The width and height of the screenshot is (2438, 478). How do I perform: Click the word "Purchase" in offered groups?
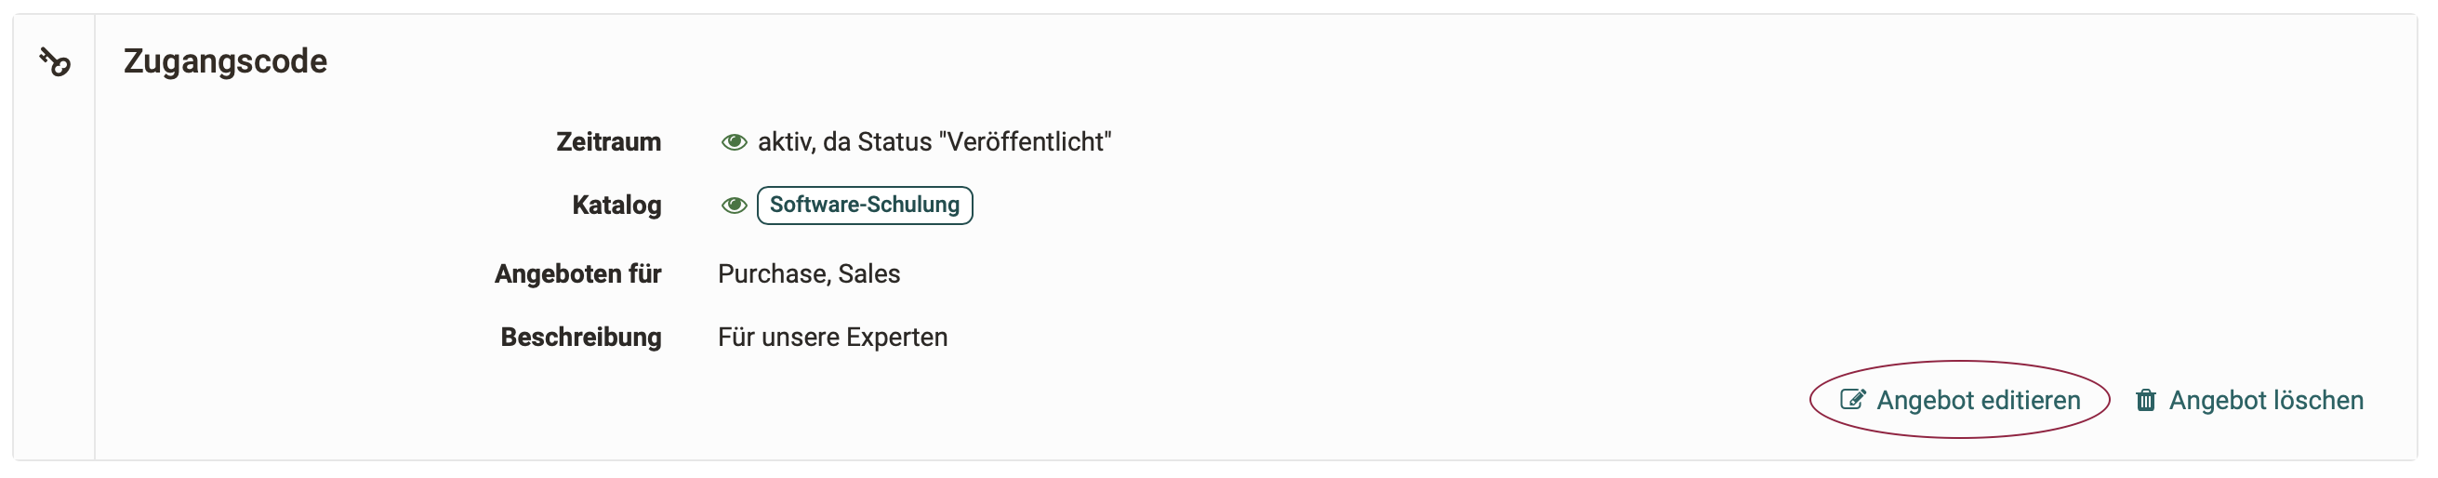(x=773, y=274)
